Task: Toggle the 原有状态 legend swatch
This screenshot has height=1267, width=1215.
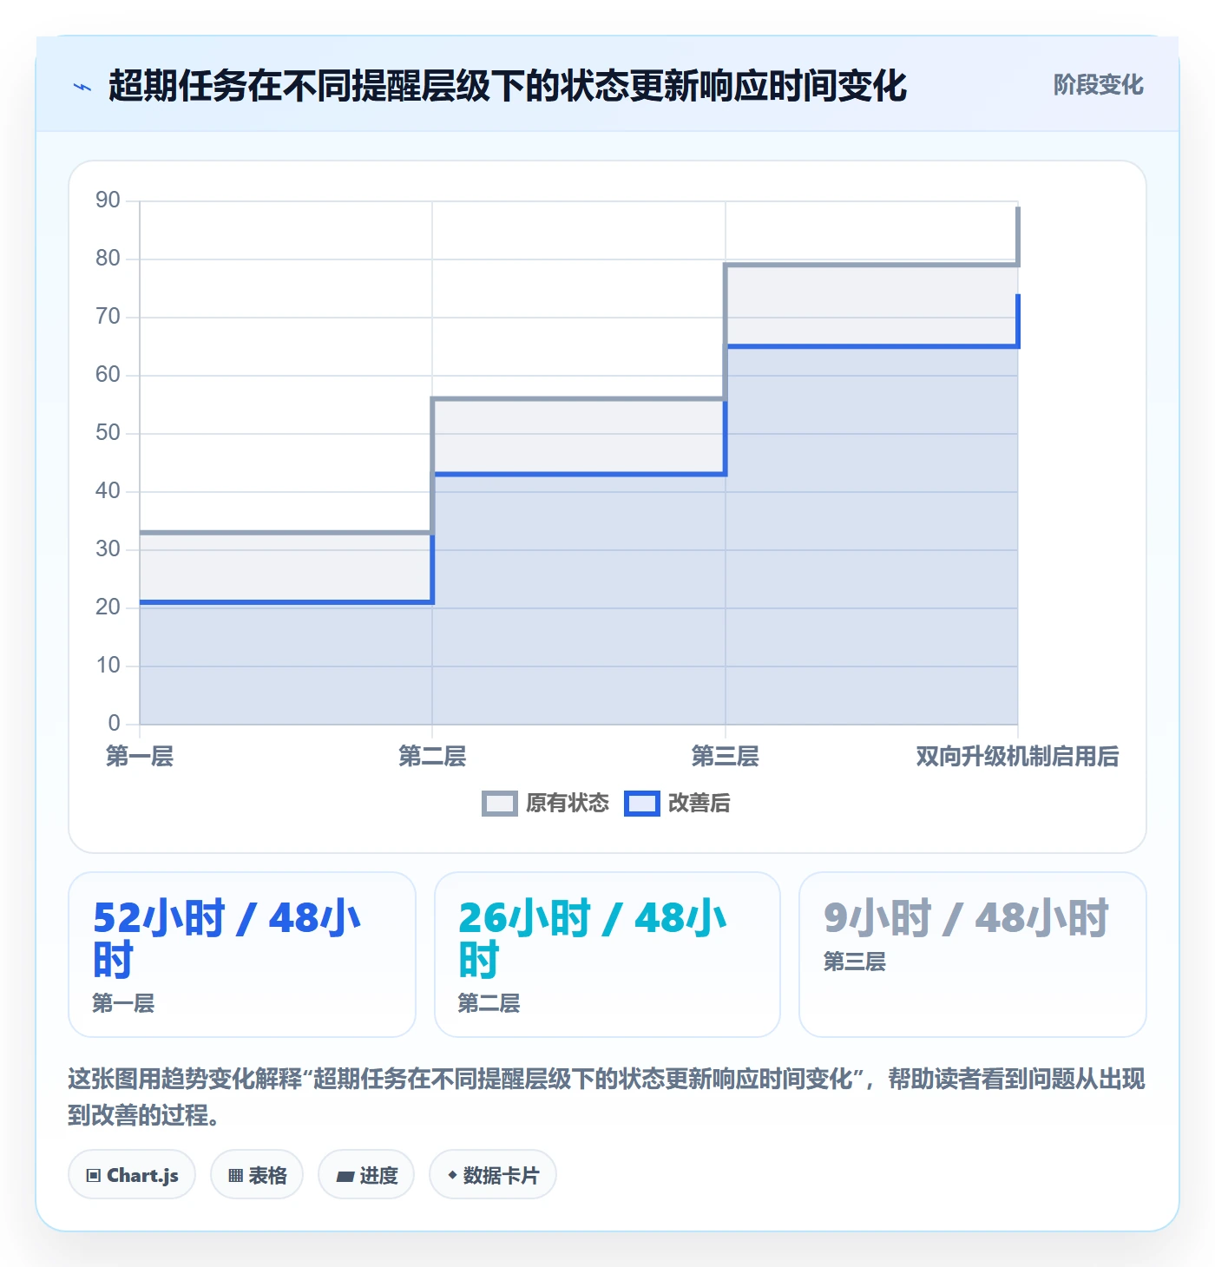Action: coord(499,804)
